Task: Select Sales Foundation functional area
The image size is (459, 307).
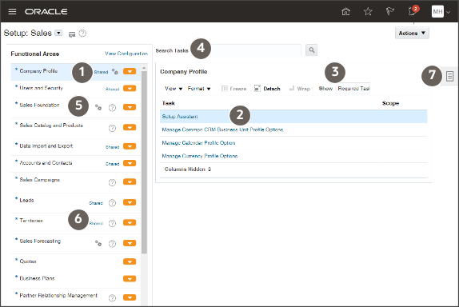Action: (39, 105)
